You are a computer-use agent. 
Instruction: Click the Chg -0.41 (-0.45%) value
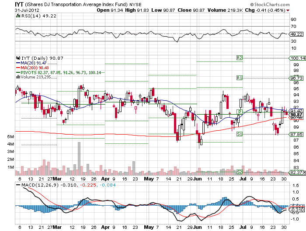pos(265,10)
